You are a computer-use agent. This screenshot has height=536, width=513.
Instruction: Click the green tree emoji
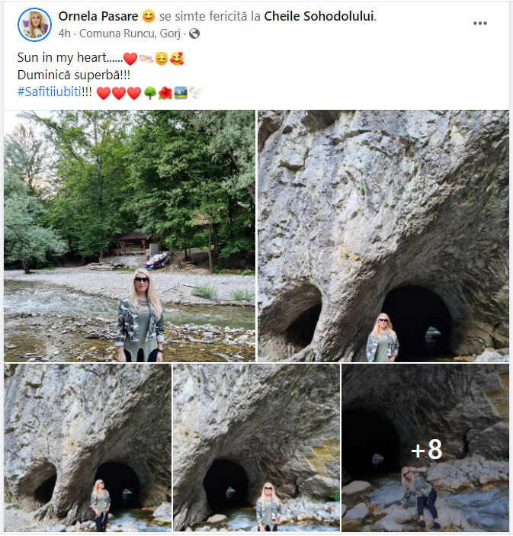pos(150,93)
